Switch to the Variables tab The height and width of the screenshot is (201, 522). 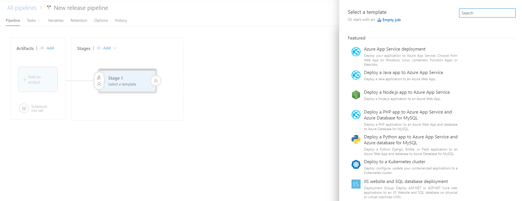tap(56, 20)
